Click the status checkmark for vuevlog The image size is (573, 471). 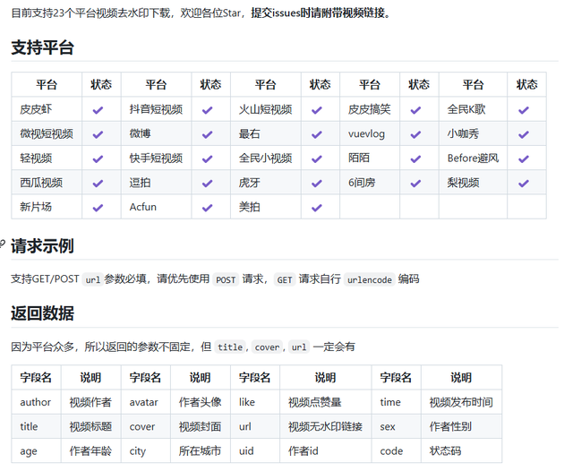coord(418,134)
